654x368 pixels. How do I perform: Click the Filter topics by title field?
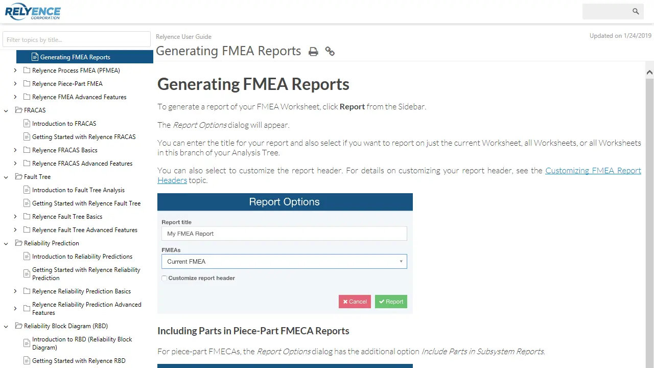pyautogui.click(x=77, y=40)
